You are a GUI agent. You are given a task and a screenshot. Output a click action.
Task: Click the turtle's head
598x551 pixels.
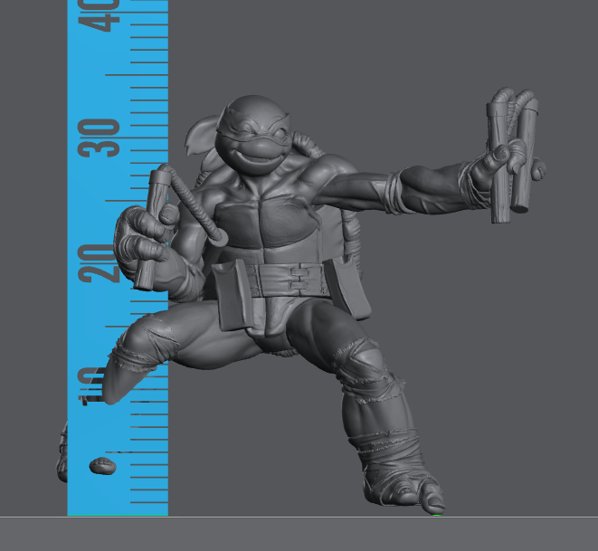(x=254, y=136)
